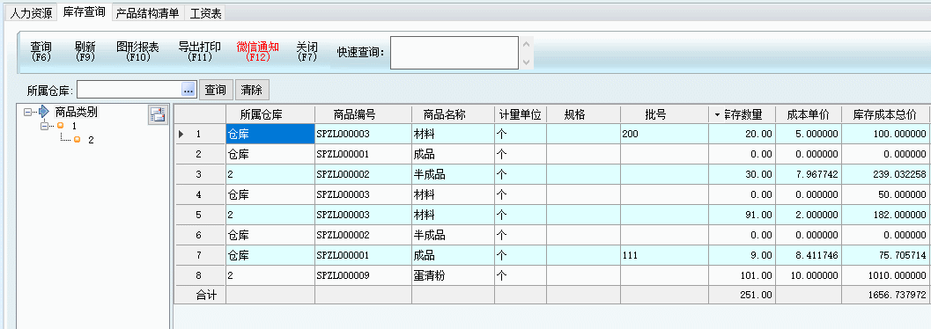Image resolution: width=931 pixels, height=329 pixels.
Task: Switch to the 人力资源 tab
Action: (x=32, y=13)
